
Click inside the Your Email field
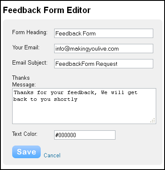104,49
